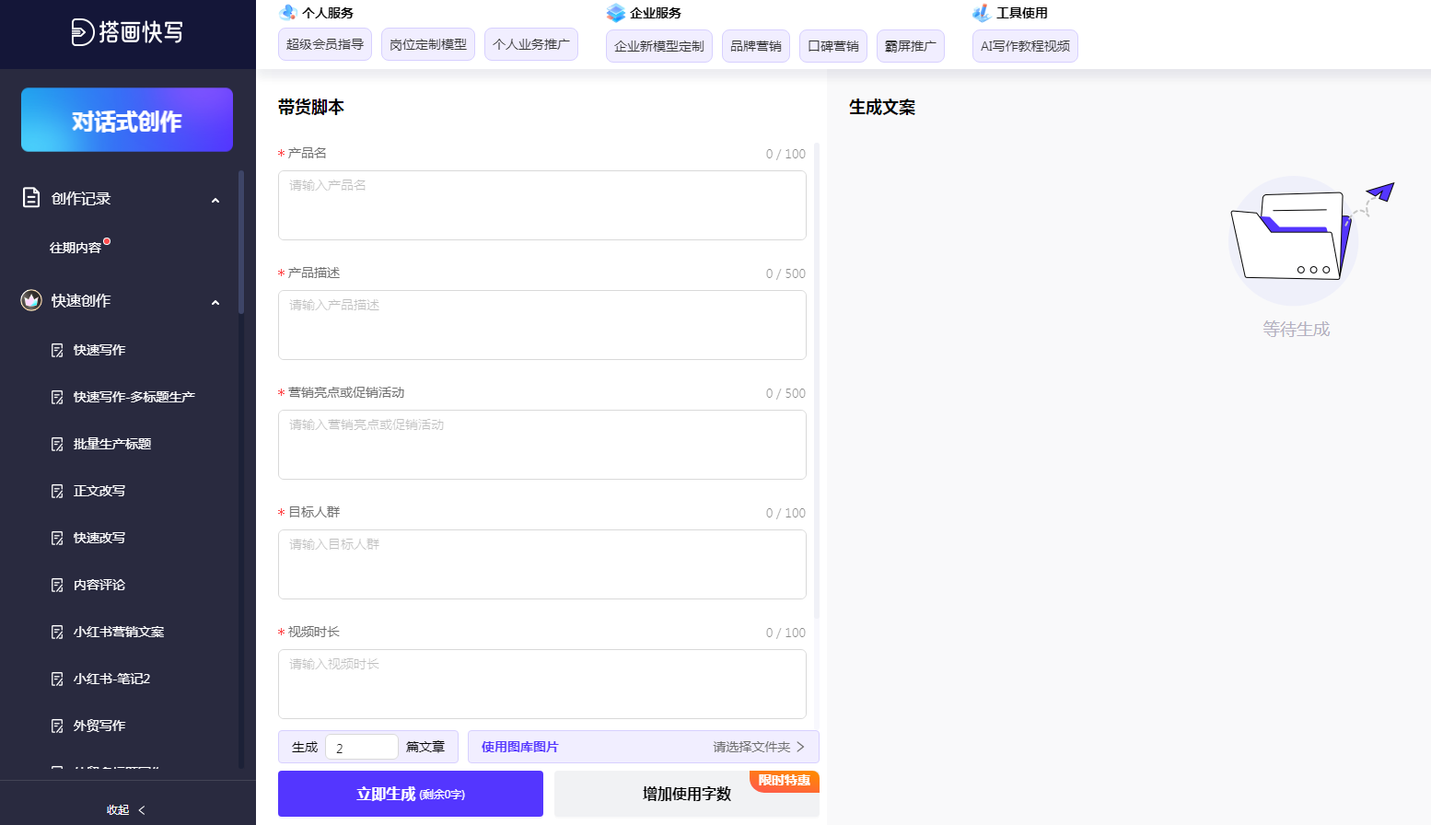Viewport: 1431px width, 825px height.
Task: Click the 工具使用 tool icon
Action: [980, 12]
